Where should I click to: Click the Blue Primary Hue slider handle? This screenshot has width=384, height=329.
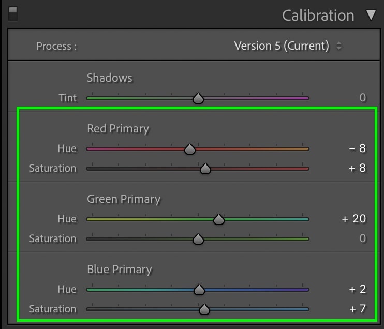199,290
